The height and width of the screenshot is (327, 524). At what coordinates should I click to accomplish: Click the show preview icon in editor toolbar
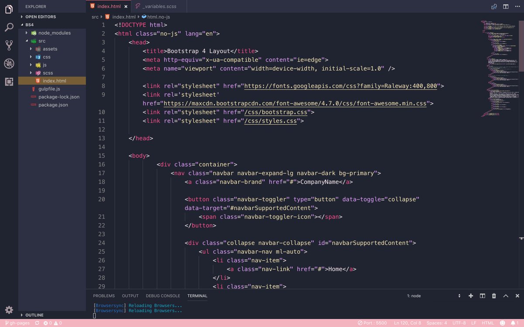point(494,7)
